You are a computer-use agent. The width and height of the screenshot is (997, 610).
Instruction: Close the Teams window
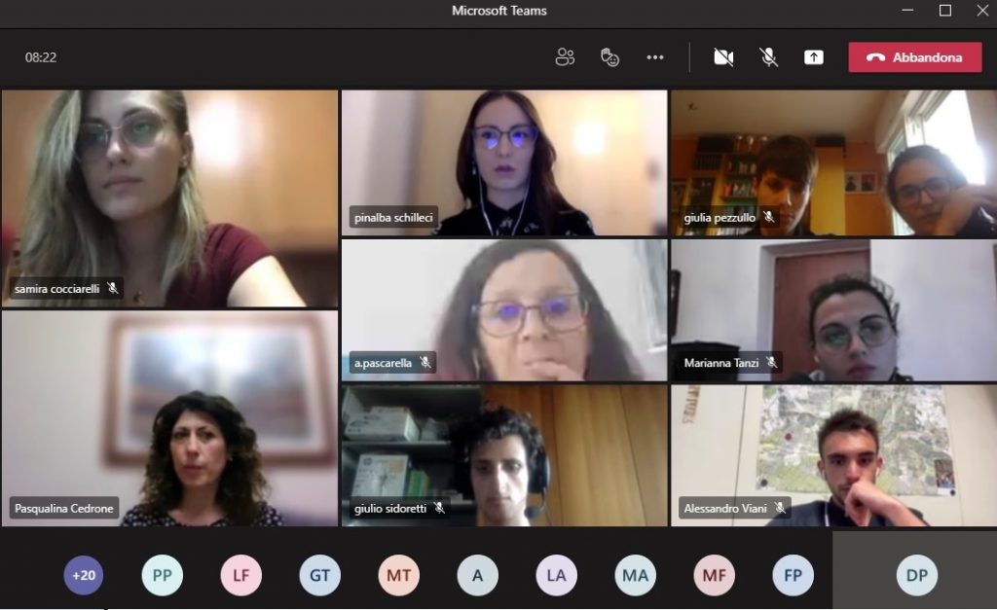tap(982, 11)
